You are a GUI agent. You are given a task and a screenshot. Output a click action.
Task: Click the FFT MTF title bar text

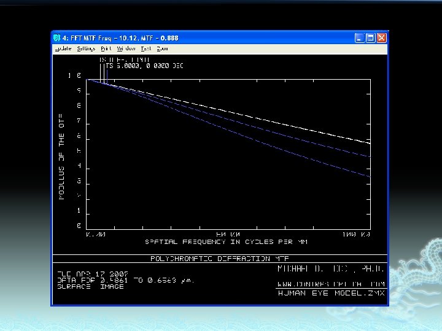point(120,38)
